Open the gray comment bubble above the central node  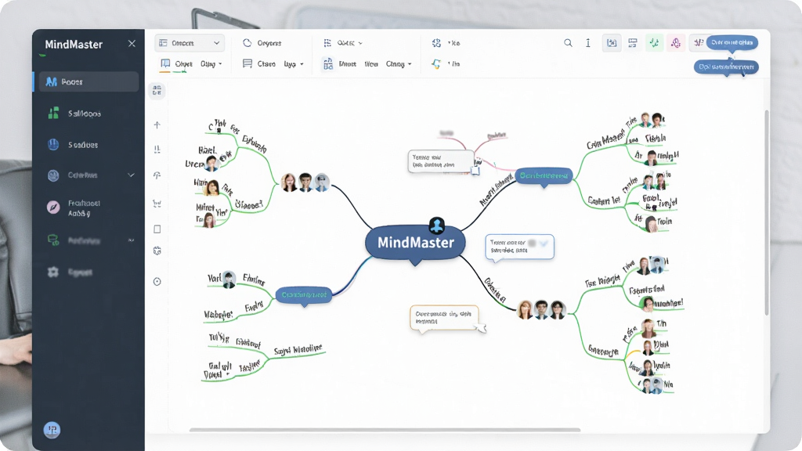[440, 161]
